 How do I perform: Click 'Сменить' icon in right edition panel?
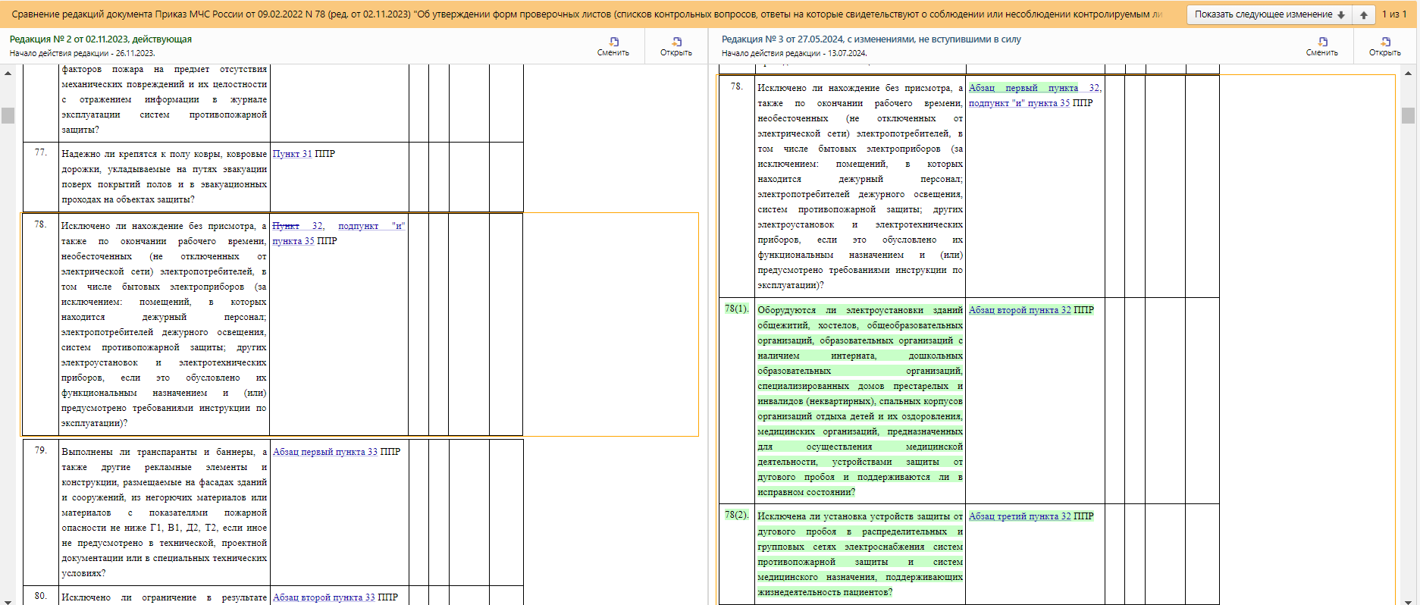click(x=1322, y=46)
